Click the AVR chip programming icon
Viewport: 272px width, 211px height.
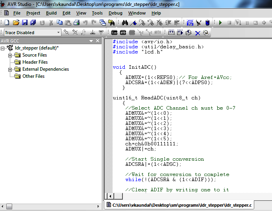pyautogui.click(x=123, y=33)
